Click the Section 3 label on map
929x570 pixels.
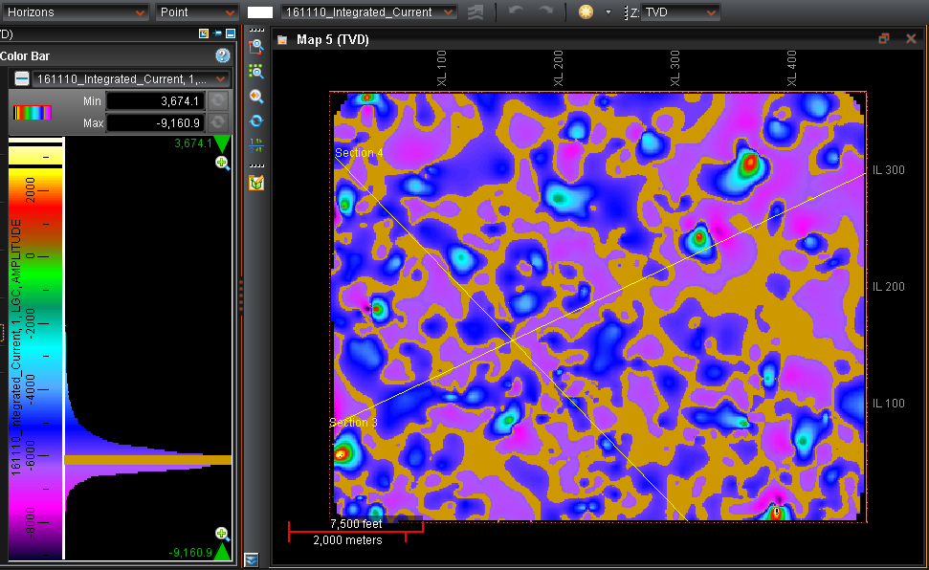(x=353, y=422)
